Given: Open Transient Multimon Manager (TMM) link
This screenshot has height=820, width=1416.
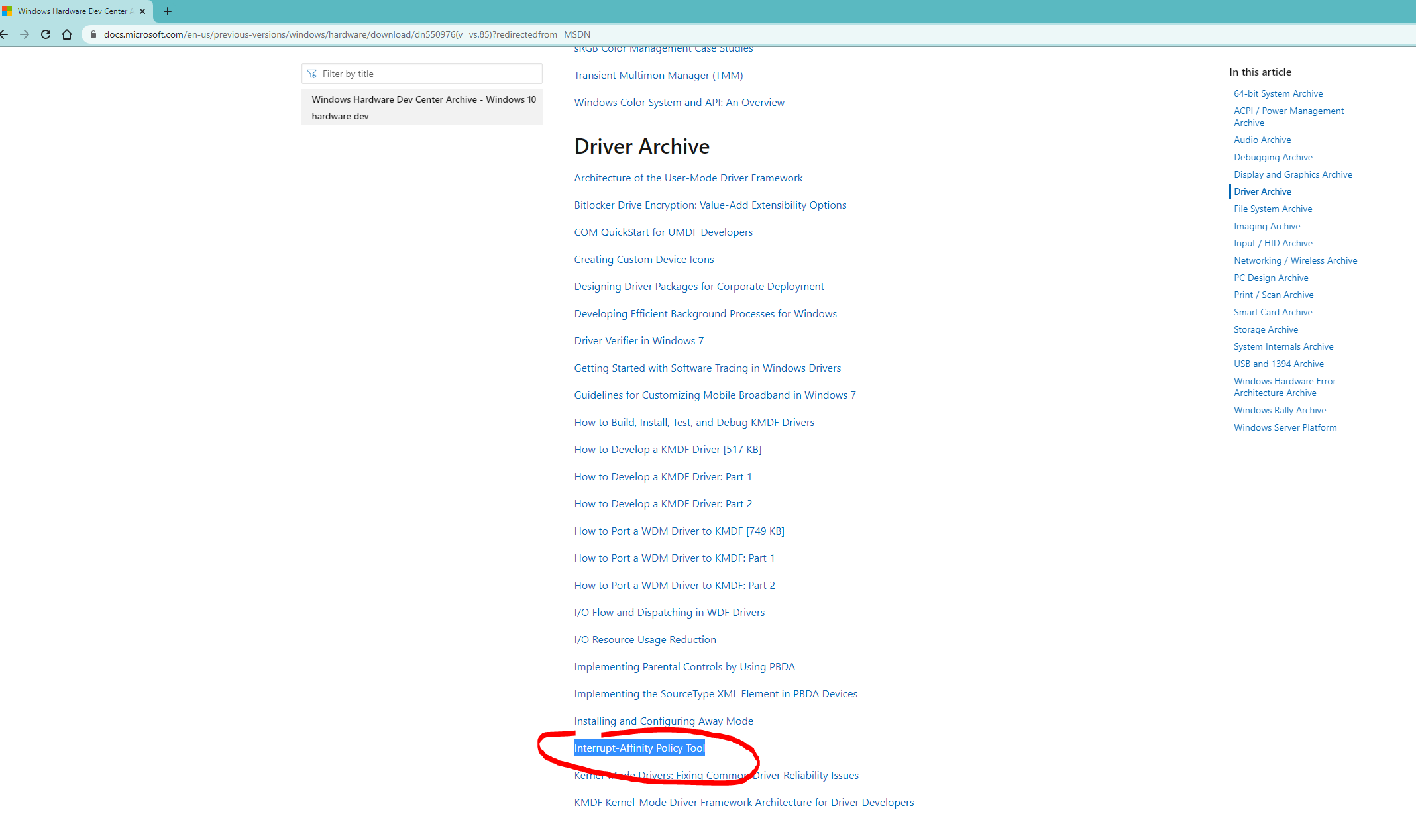Looking at the screenshot, I should click(x=659, y=76).
